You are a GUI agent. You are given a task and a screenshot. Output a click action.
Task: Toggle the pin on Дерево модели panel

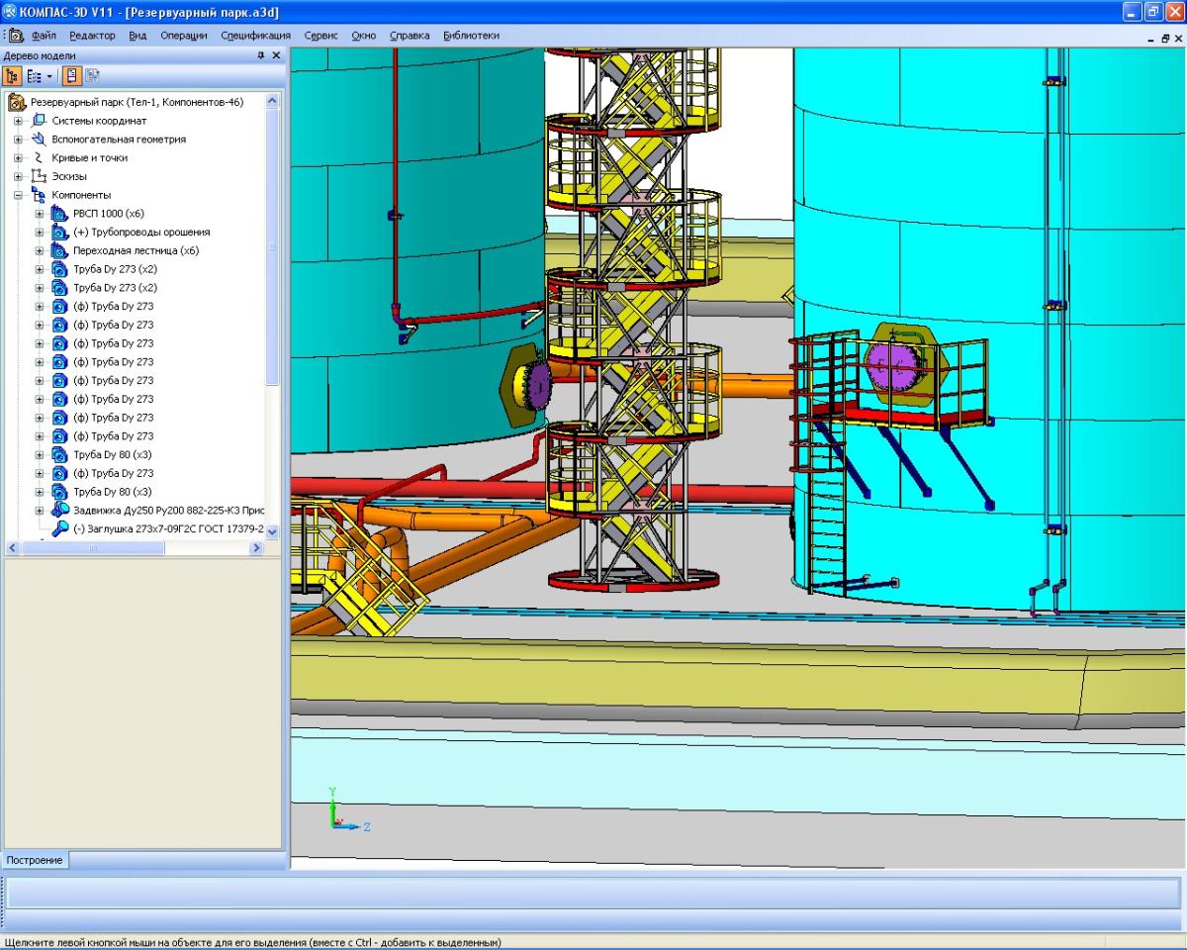[x=261, y=56]
